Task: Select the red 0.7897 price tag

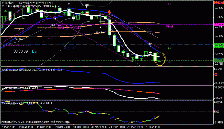Action: coord(219,3)
